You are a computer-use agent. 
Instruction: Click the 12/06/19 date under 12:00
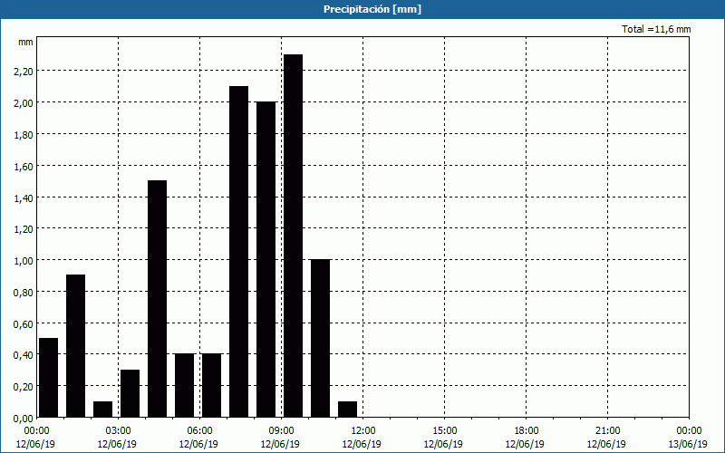pos(363,444)
